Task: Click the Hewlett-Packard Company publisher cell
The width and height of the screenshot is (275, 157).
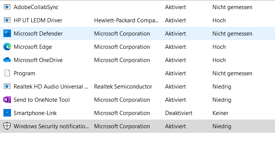Action: 126,20
